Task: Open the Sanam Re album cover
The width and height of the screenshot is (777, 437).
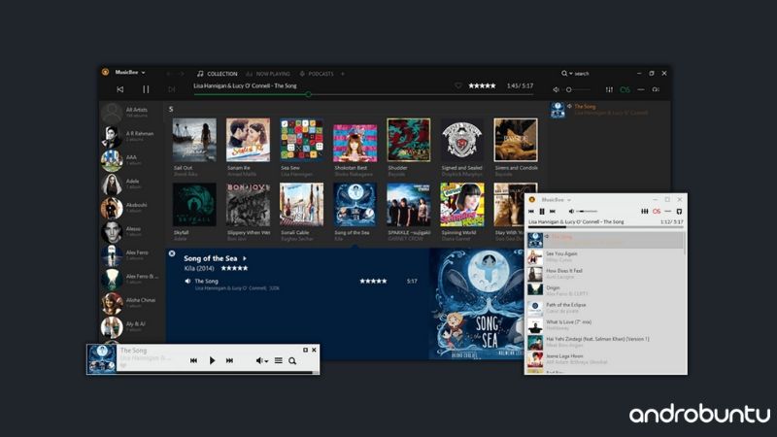Action: click(x=248, y=140)
